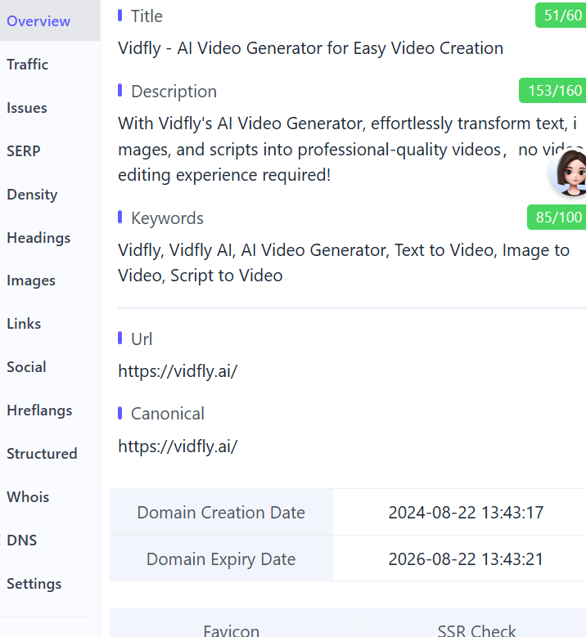Image resolution: width=586 pixels, height=637 pixels.
Task: Click the Canonical field label
Action: point(168,414)
